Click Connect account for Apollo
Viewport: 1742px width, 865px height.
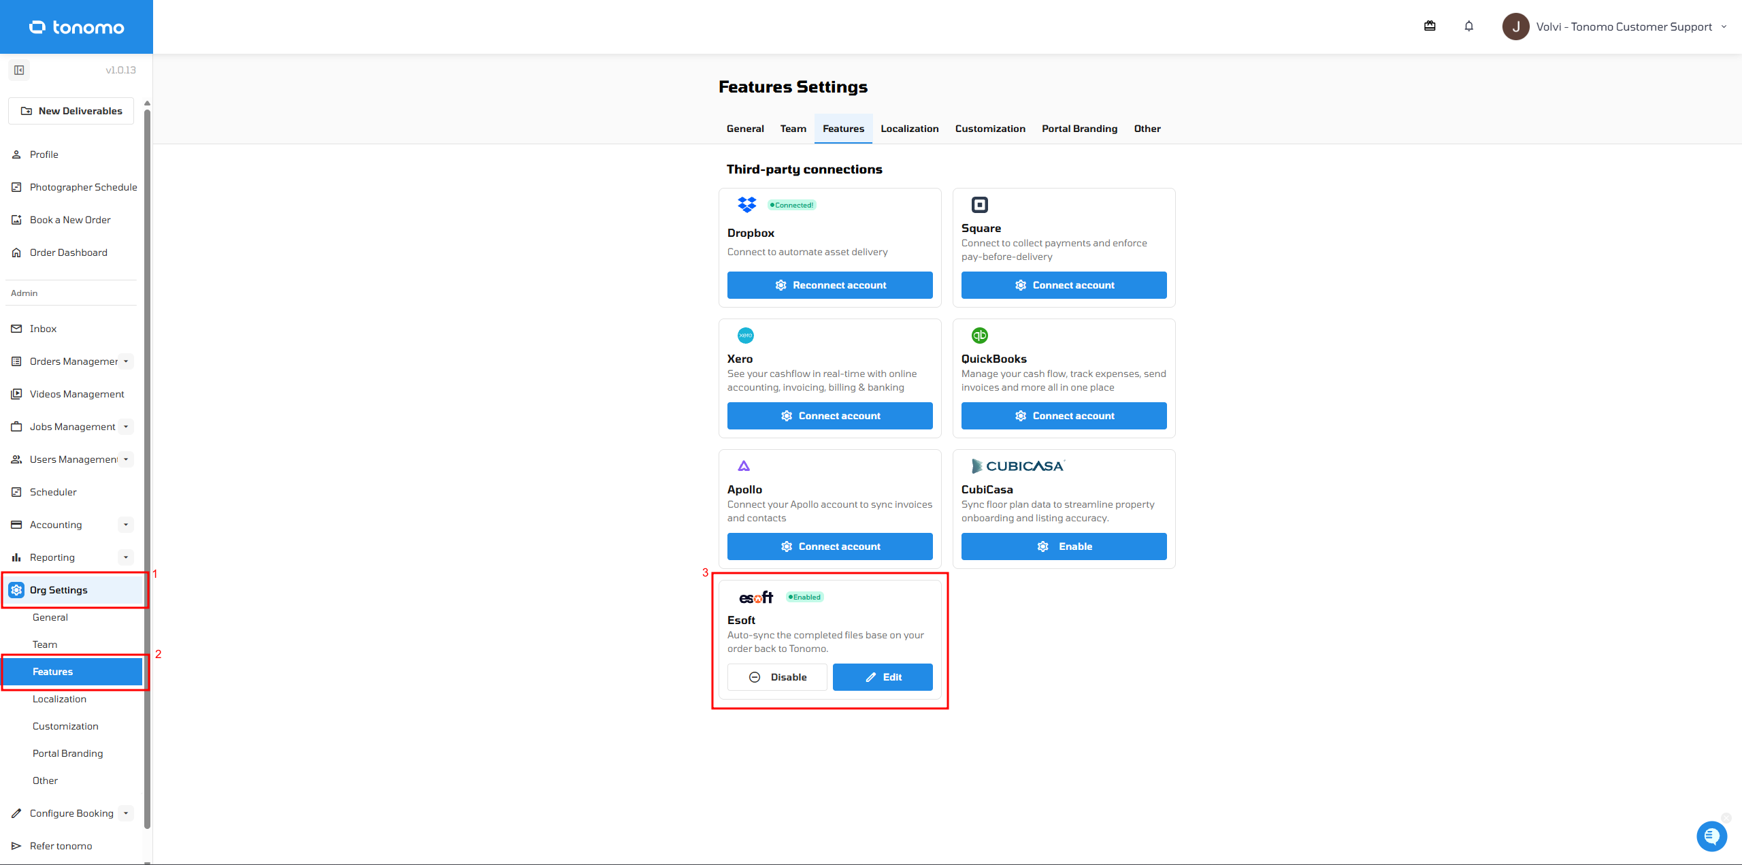pos(829,546)
